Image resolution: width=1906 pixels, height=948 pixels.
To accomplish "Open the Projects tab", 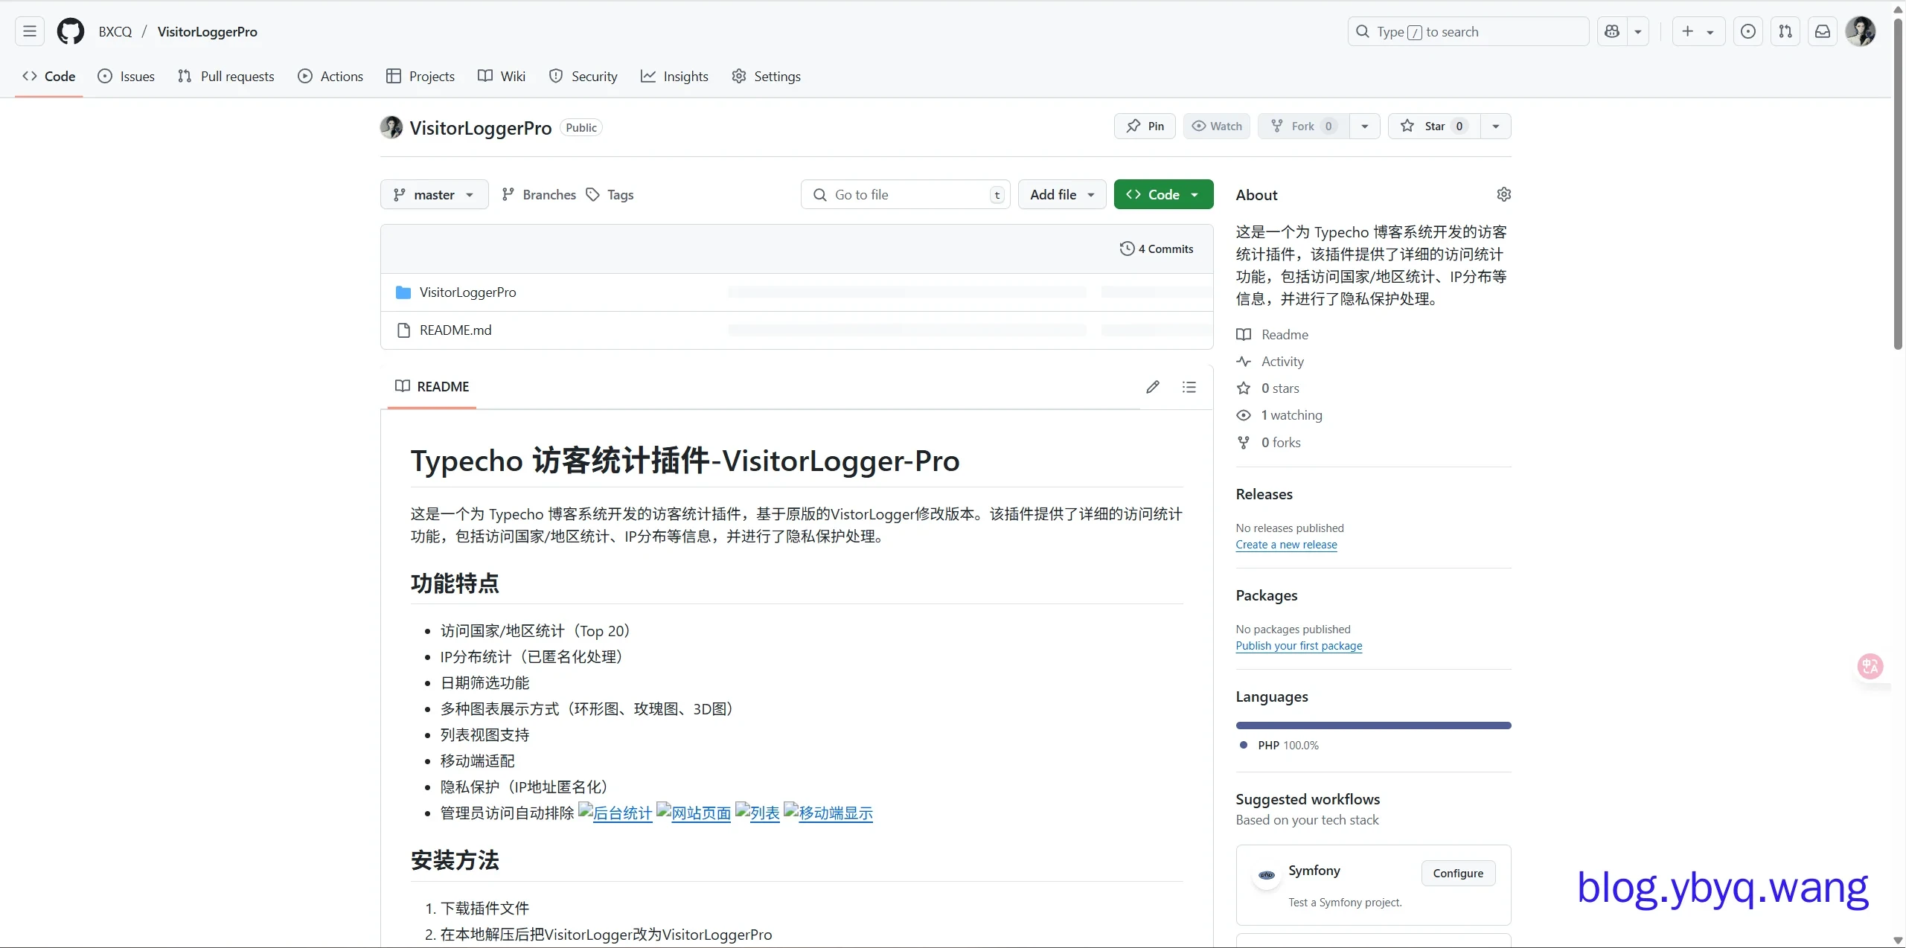I will tap(420, 76).
